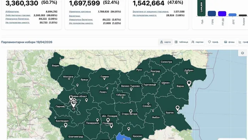Image resolution: width=248 pixels, height=140 pixels.
Task: Click the Haskovo map pin
Action: coord(129,129)
